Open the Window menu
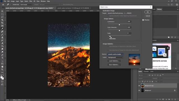 43,1
